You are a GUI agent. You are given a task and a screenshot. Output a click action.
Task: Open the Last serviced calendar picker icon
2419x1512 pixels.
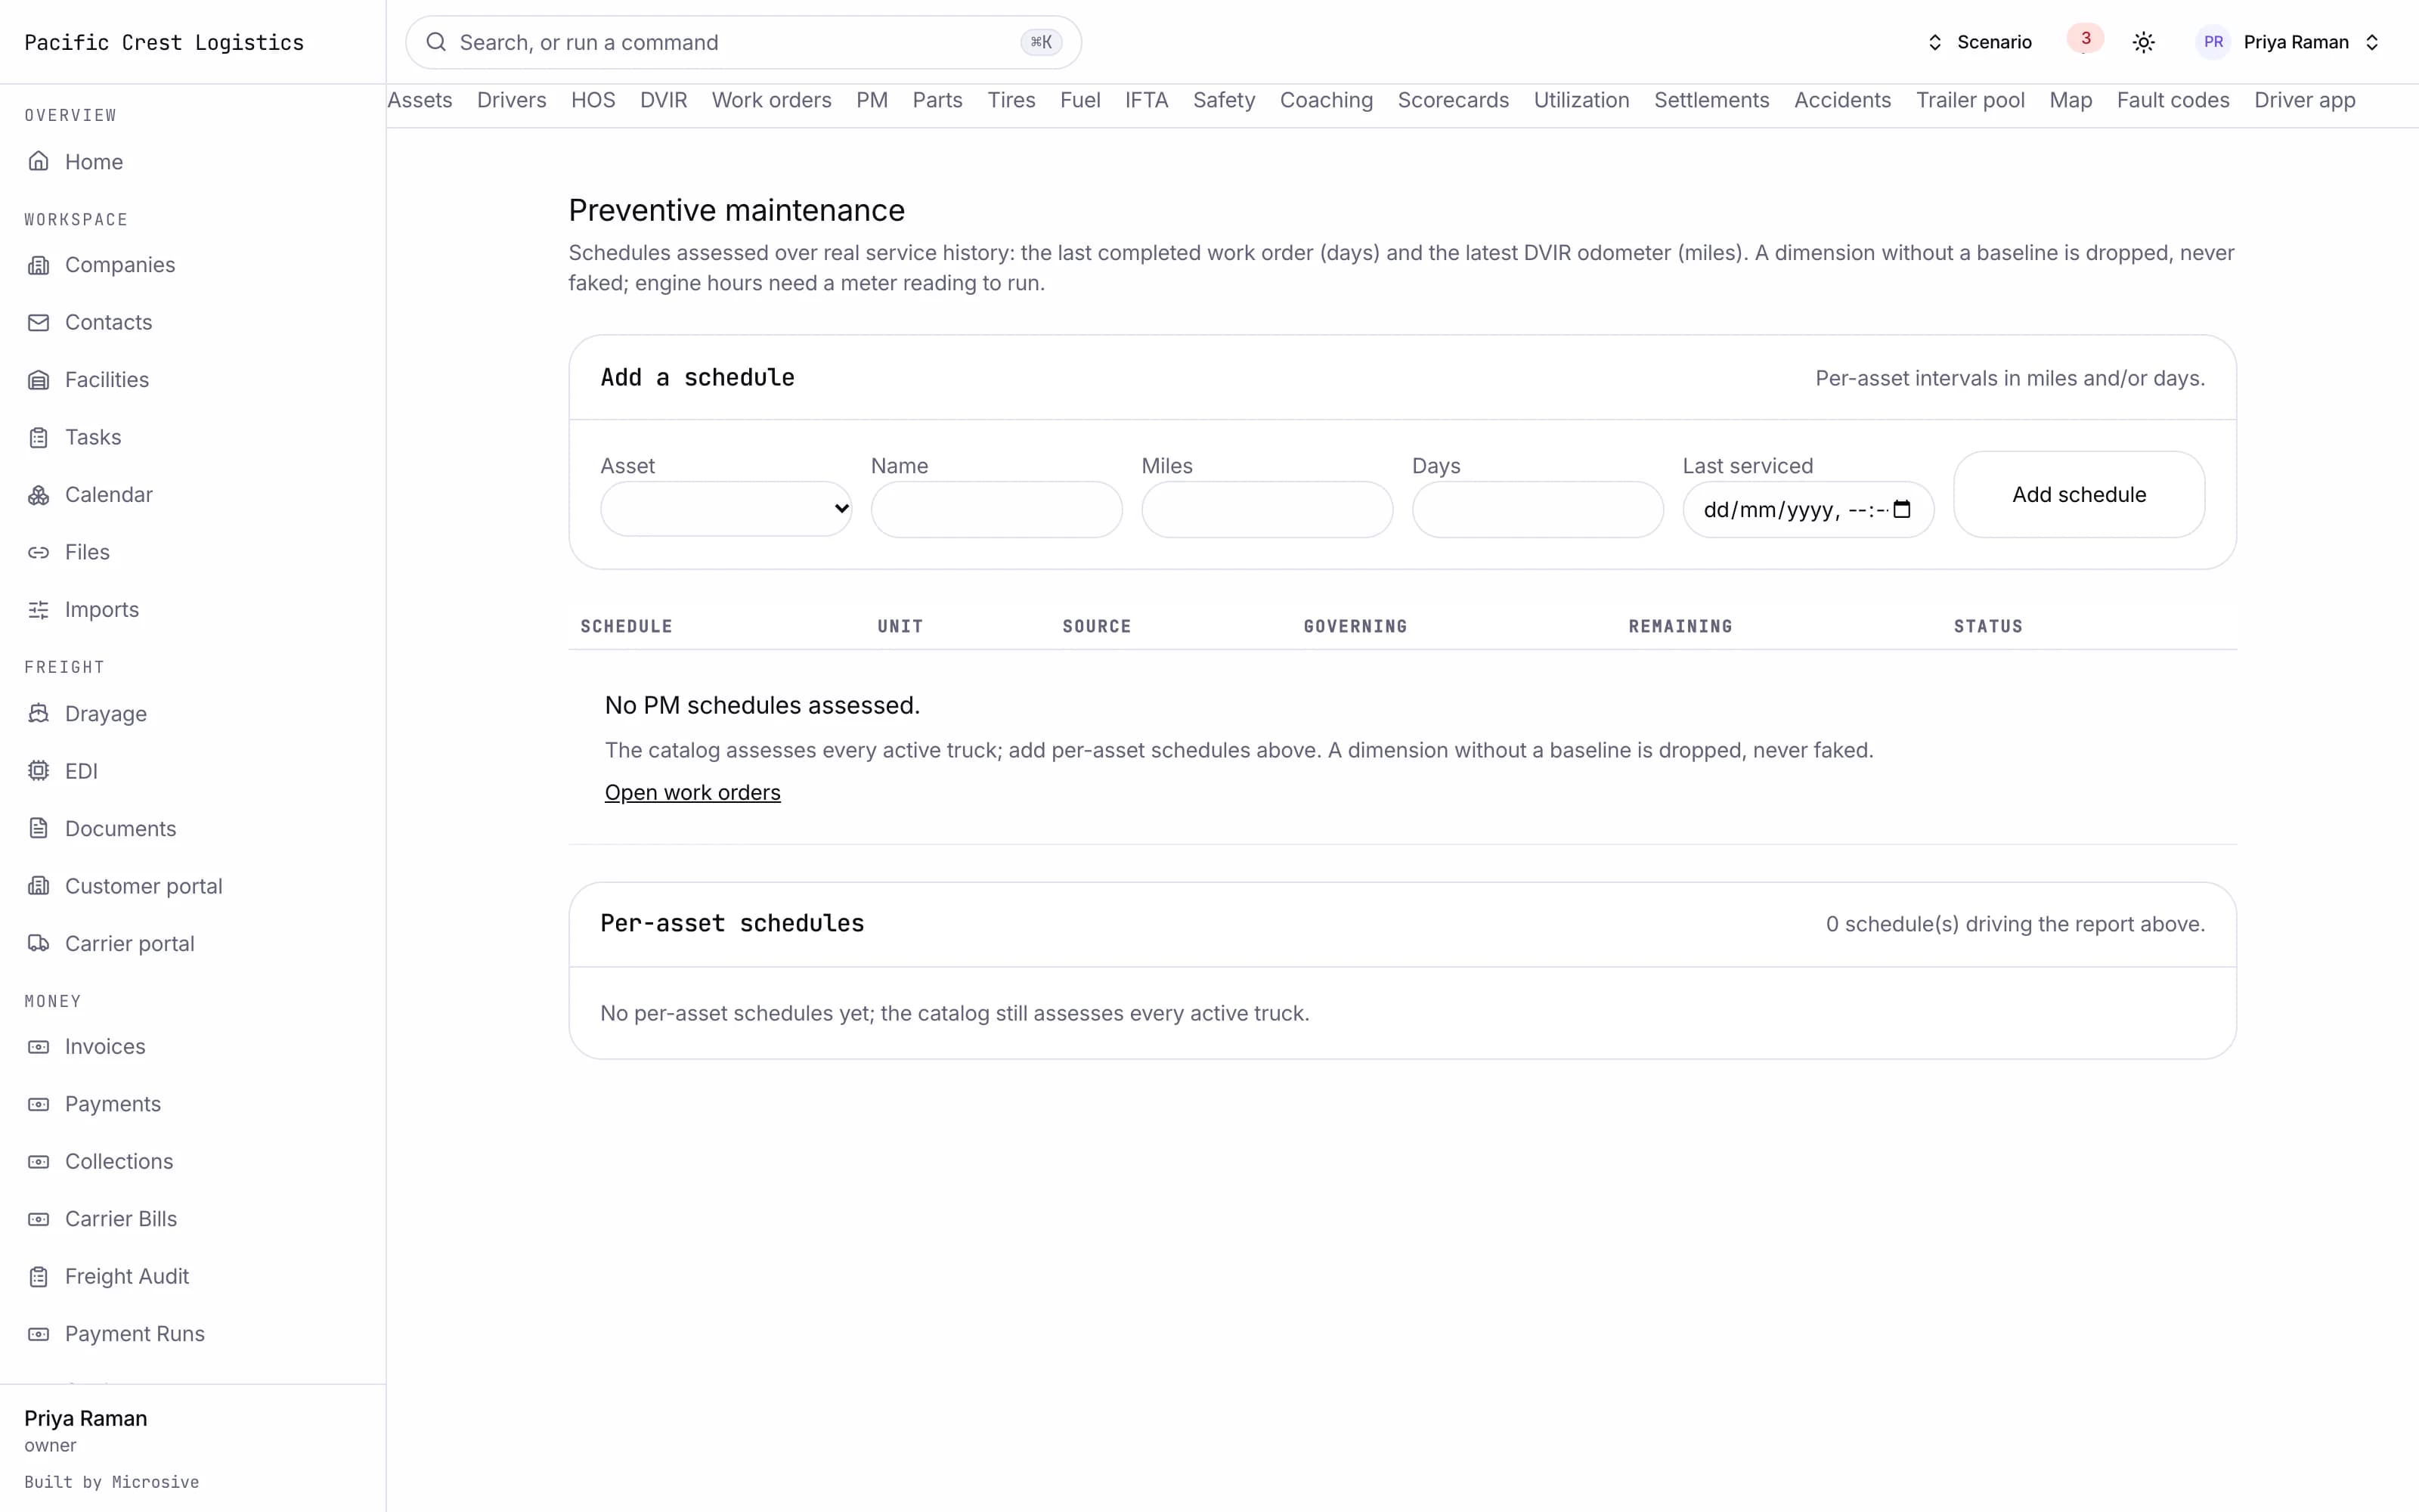[x=1902, y=510]
